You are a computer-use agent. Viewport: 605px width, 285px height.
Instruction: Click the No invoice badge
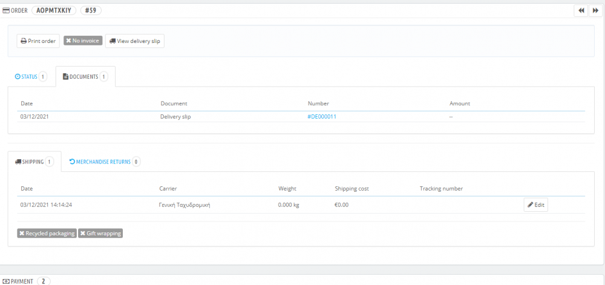[83, 41]
